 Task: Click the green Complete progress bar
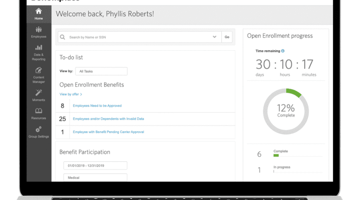(x=276, y=156)
